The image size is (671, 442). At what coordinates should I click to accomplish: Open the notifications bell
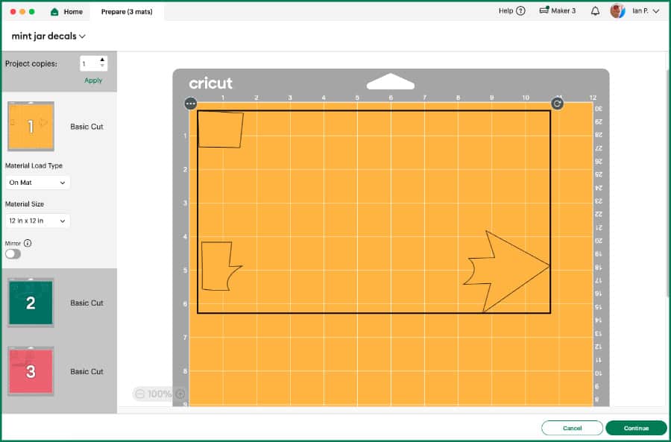(595, 11)
